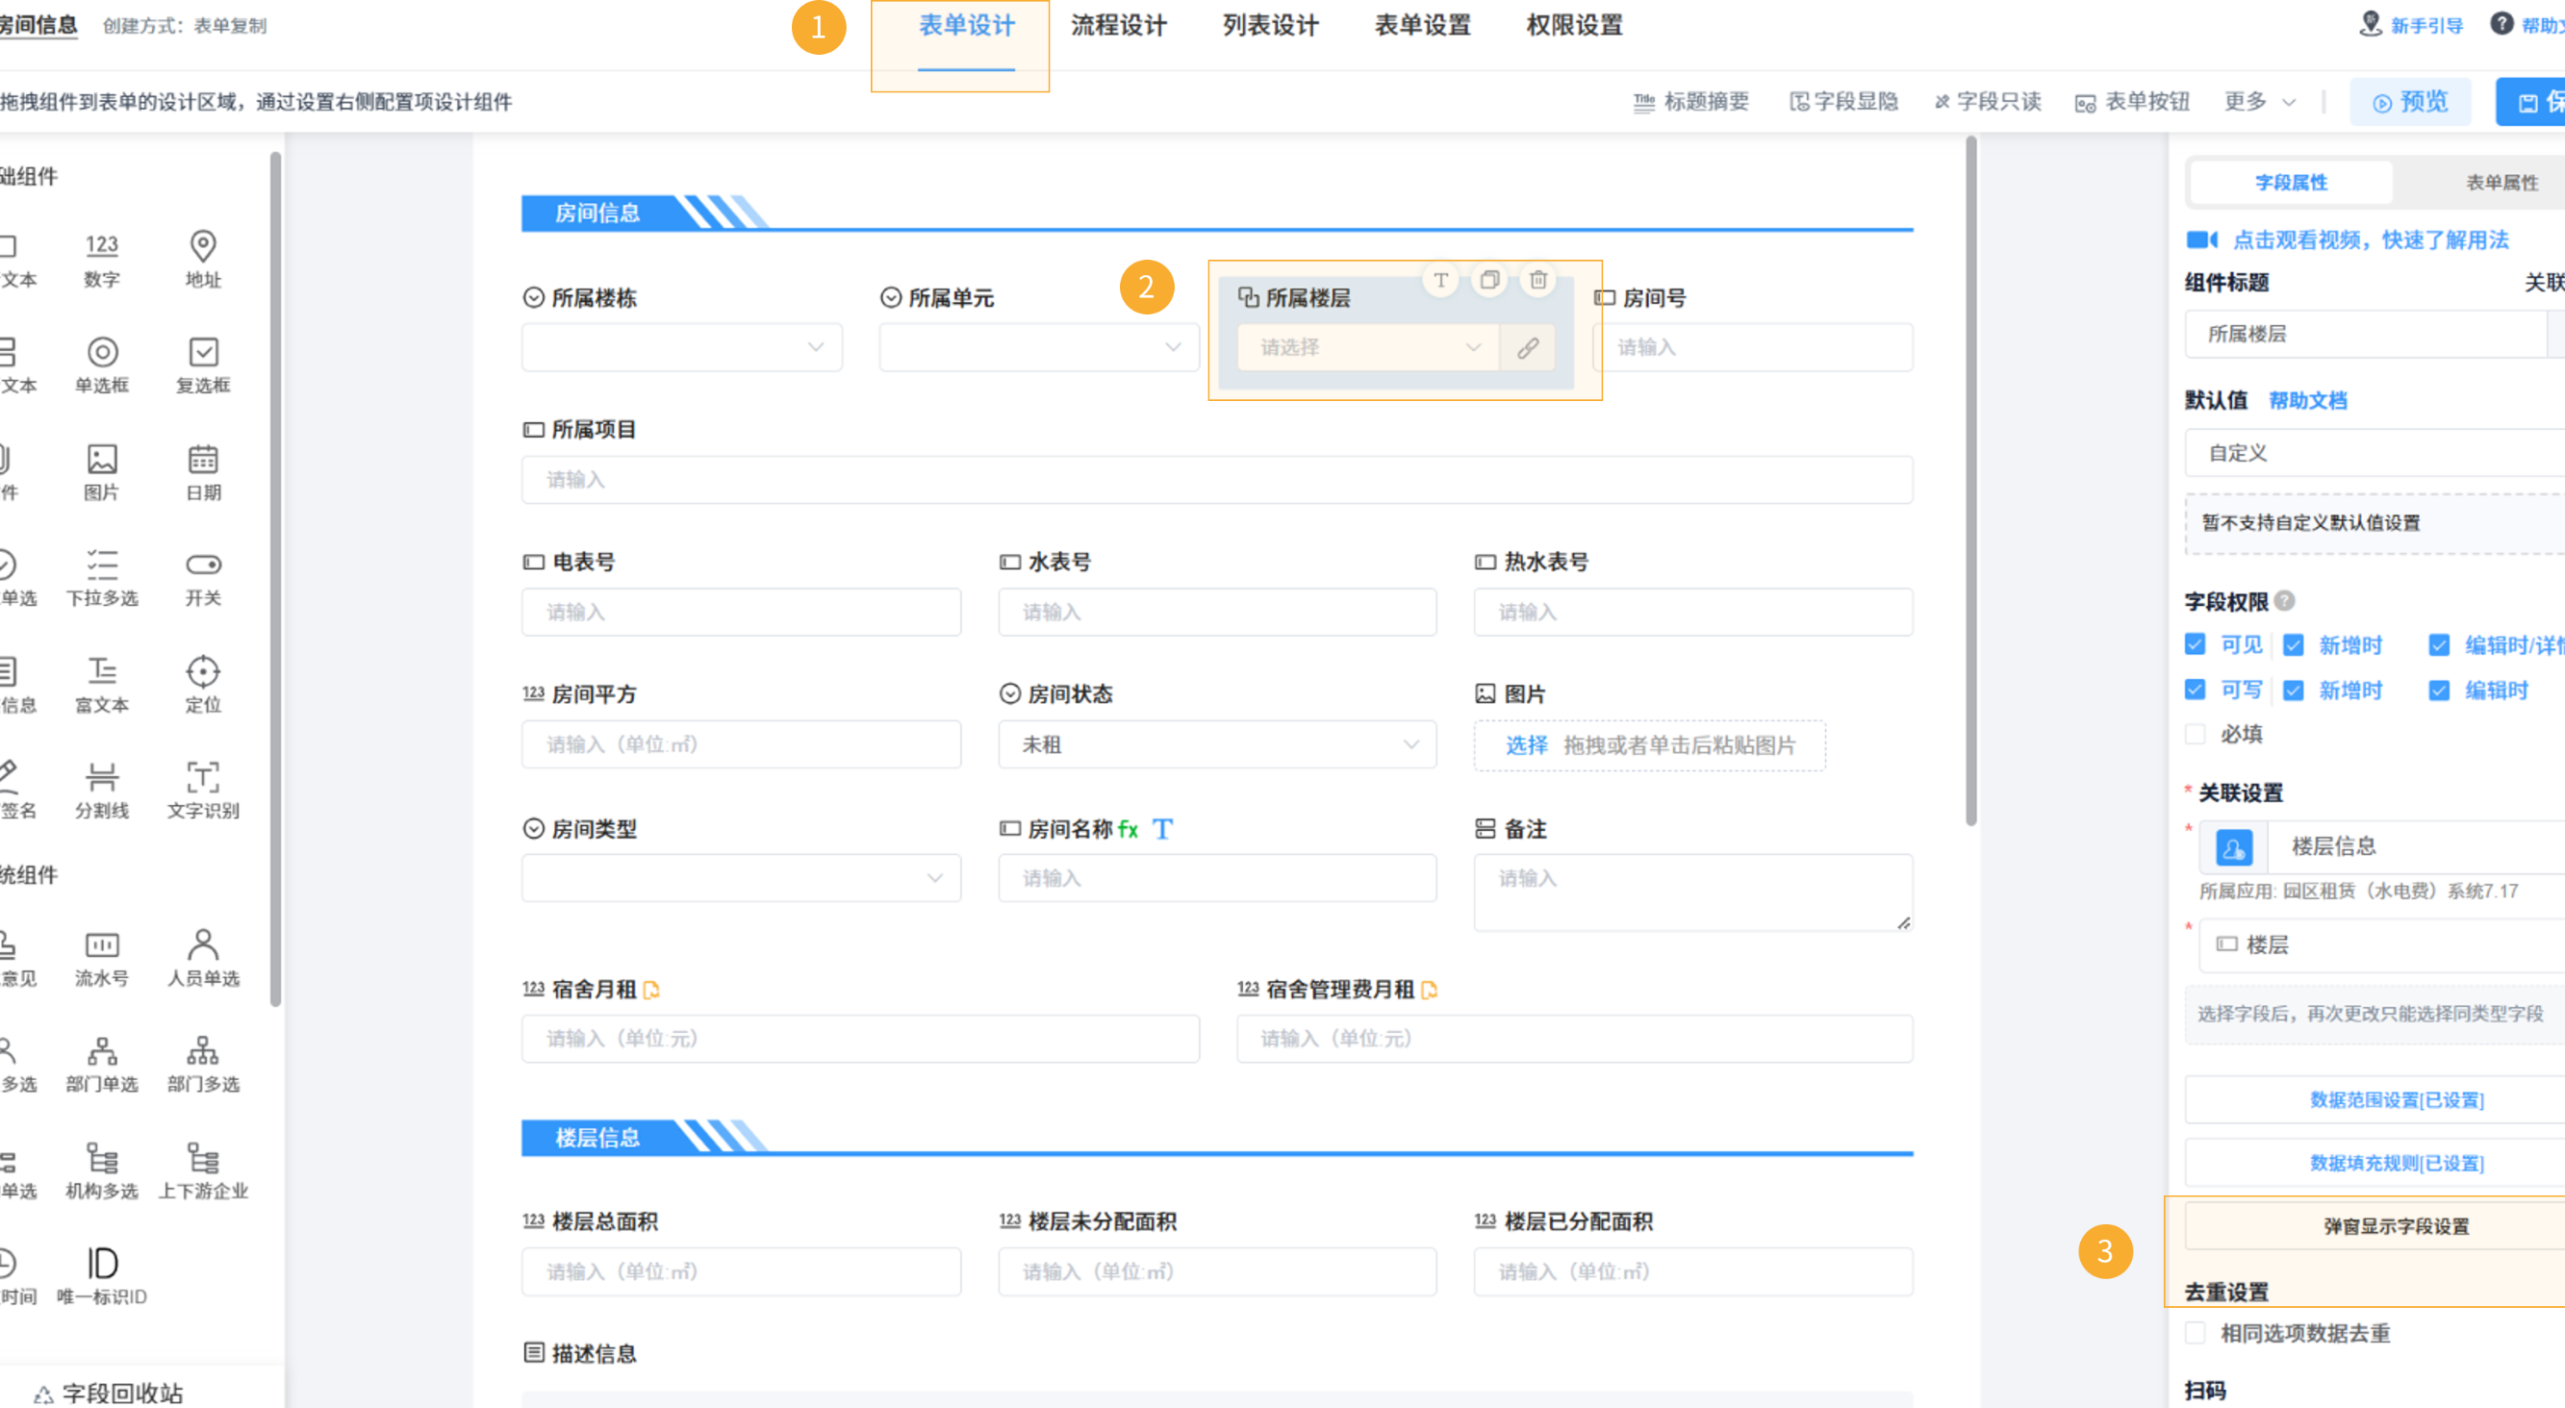
Task: Open 数据填充规则[已设置]
Action: pos(2375,1162)
